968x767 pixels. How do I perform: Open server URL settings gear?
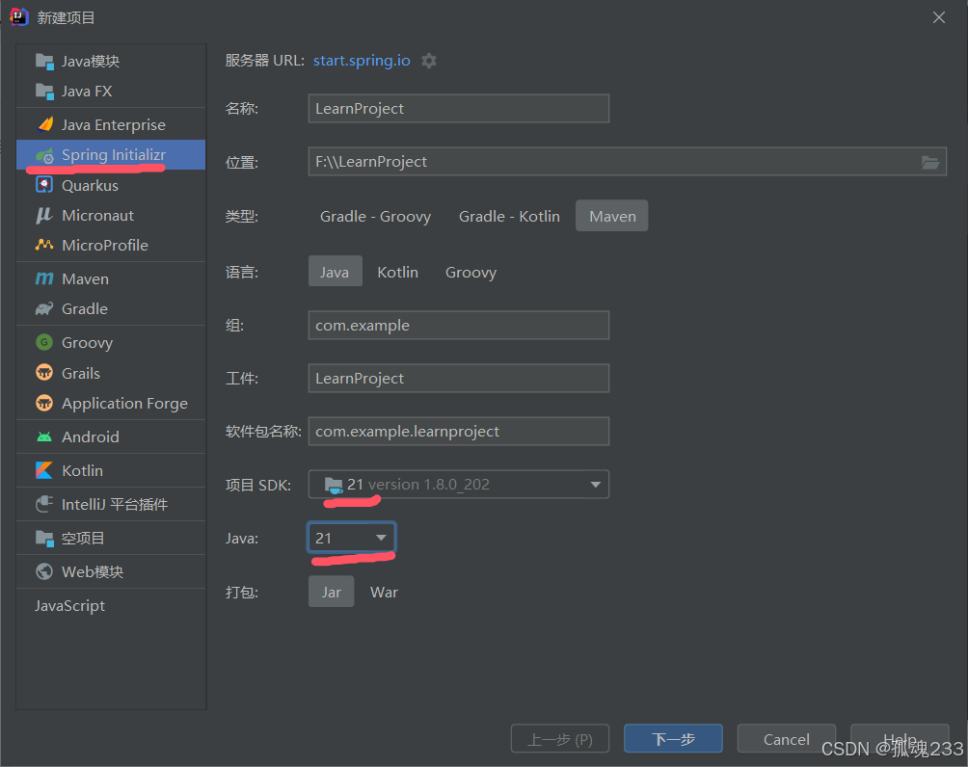pyautogui.click(x=429, y=61)
